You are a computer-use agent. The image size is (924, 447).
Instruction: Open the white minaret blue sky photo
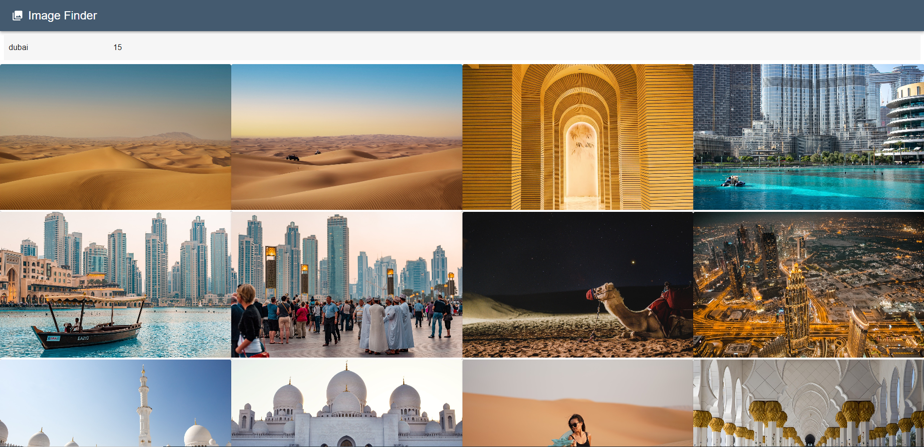coord(115,403)
